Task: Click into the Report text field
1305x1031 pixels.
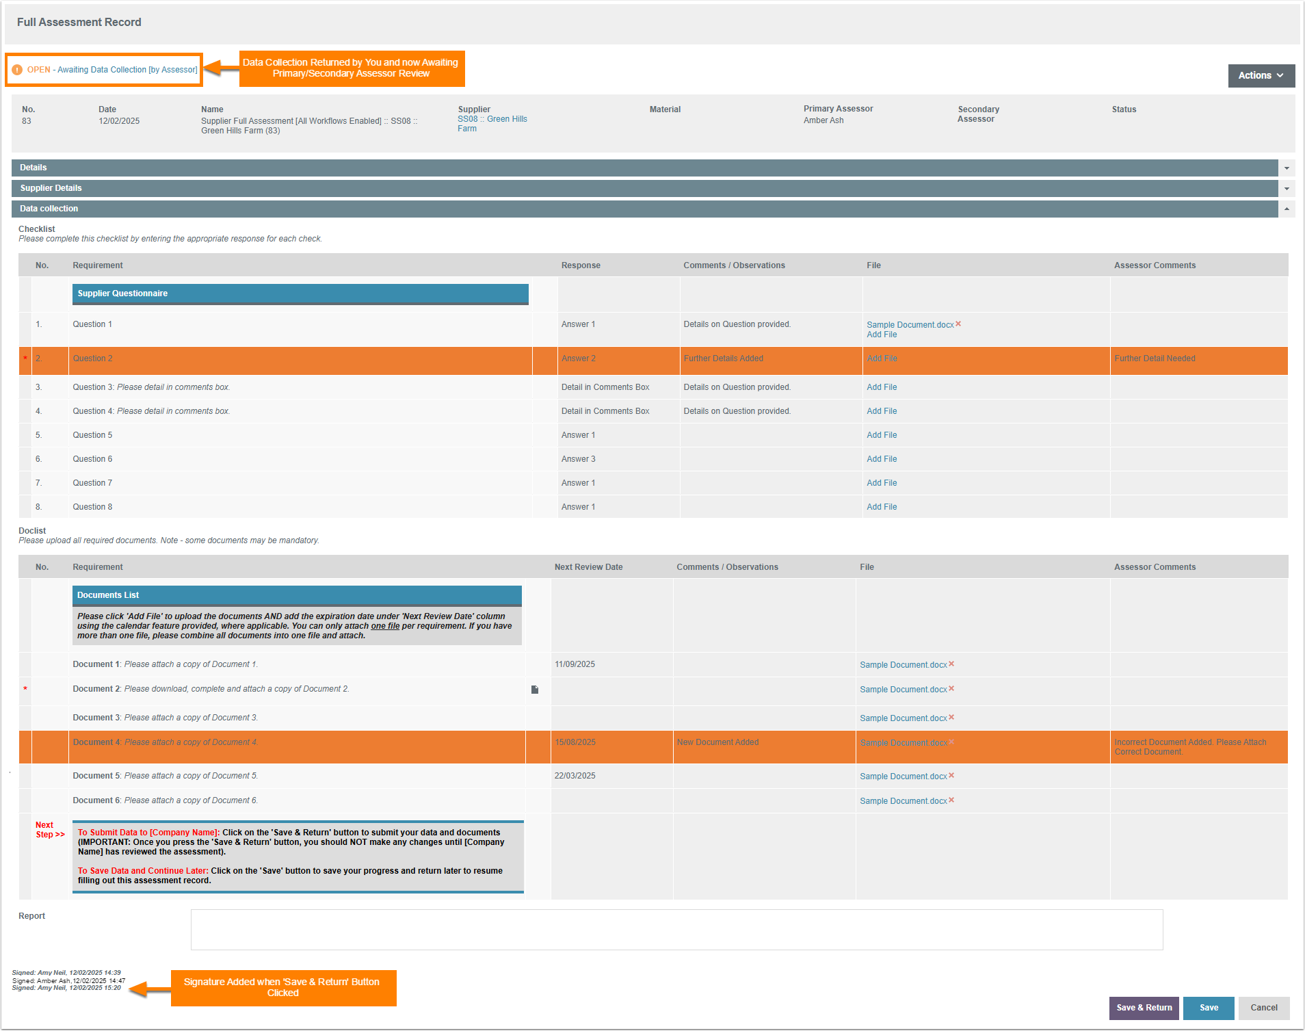Action: click(x=676, y=929)
